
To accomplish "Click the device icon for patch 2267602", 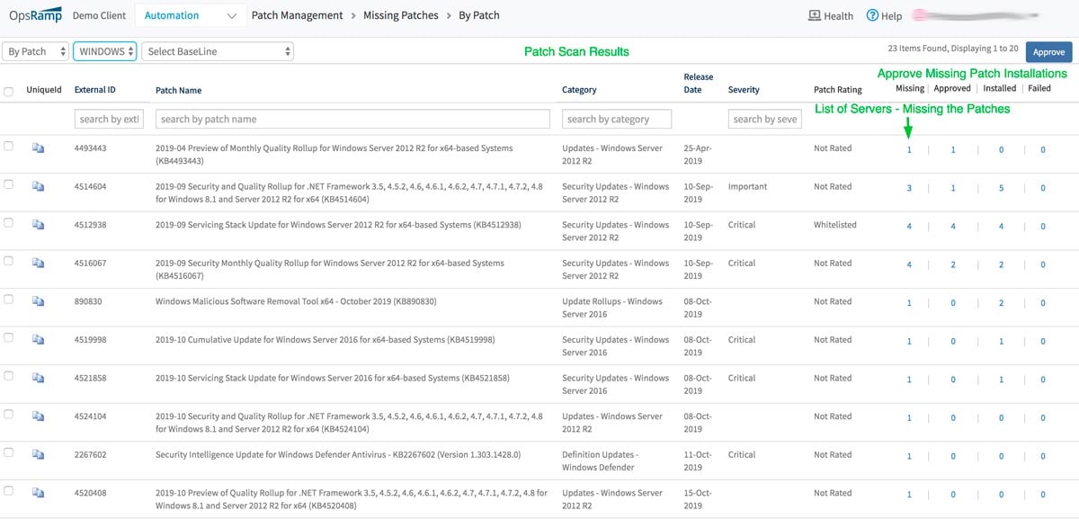I will pos(38,454).
